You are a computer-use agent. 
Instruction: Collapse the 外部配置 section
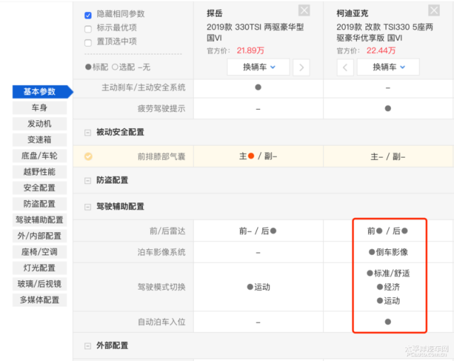tap(87, 346)
